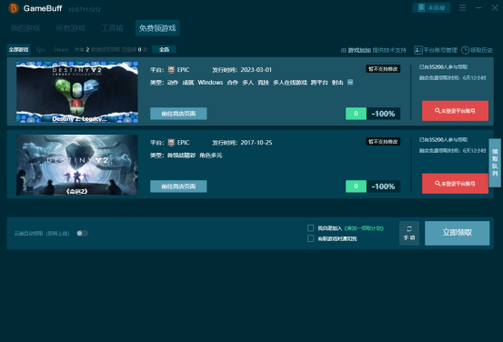
Task: Open the Destiny 2 Legacy Collection thumbnail
Action: pos(77,93)
